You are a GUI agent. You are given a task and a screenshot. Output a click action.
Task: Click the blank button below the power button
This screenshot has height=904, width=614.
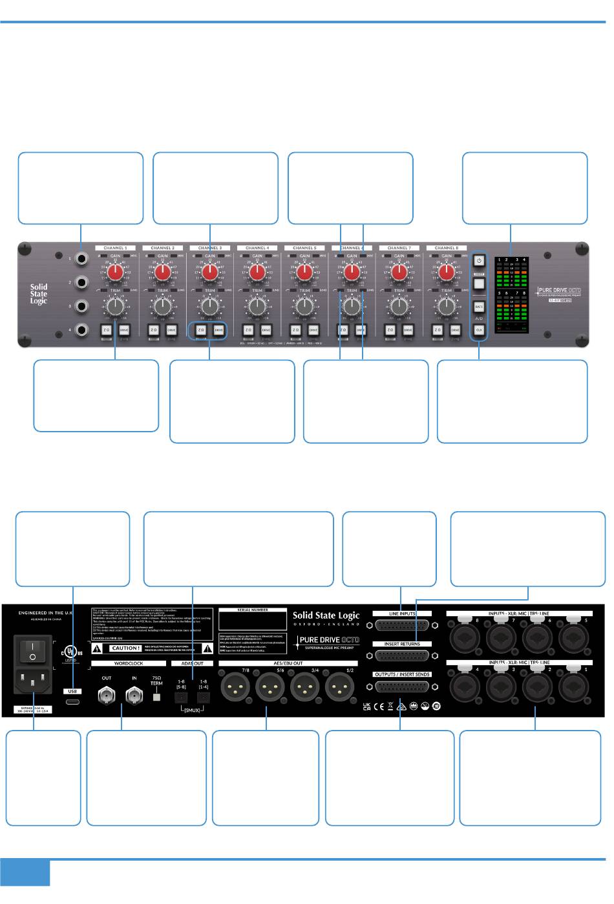pyautogui.click(x=479, y=283)
